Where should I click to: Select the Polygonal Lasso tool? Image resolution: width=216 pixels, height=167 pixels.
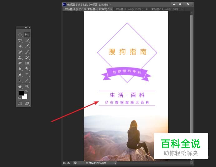[20, 40]
